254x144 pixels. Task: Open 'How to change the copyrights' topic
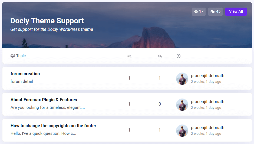(53, 126)
